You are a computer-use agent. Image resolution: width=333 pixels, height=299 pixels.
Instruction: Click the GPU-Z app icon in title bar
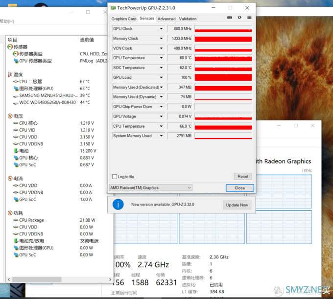tap(113, 8)
